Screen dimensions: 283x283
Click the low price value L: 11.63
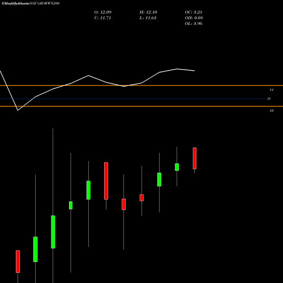click(148, 18)
